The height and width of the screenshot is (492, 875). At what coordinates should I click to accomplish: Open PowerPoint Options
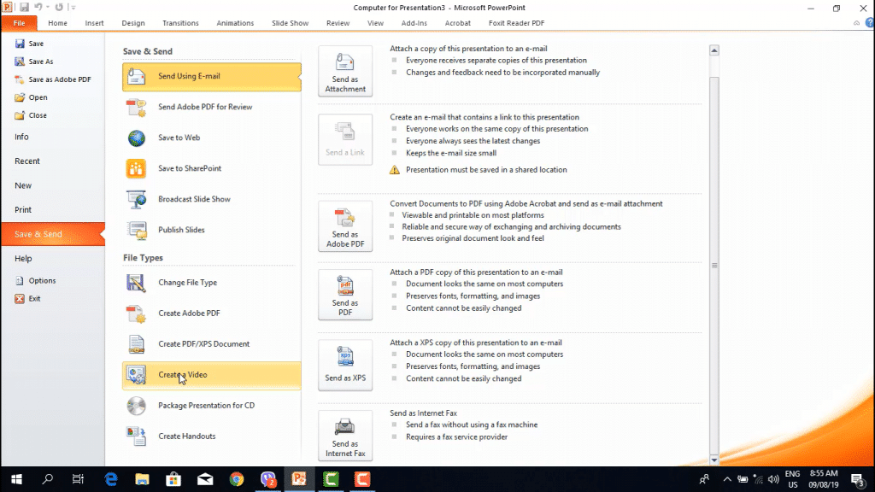(36, 280)
